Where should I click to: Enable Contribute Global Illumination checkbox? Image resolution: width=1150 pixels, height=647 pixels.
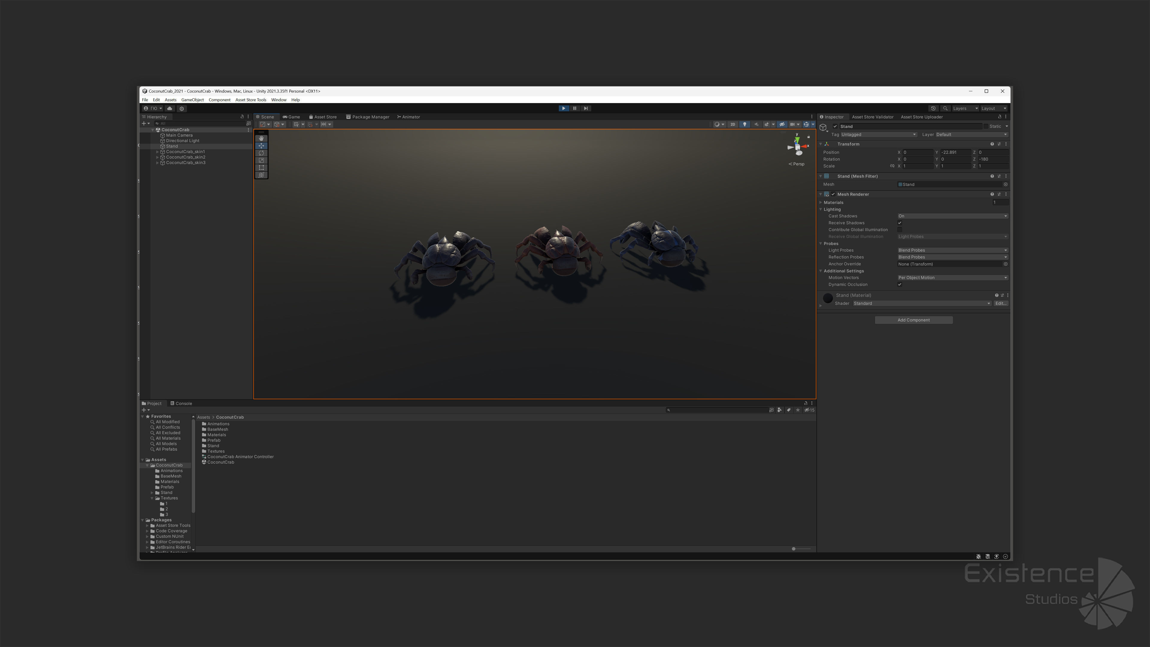[900, 230]
